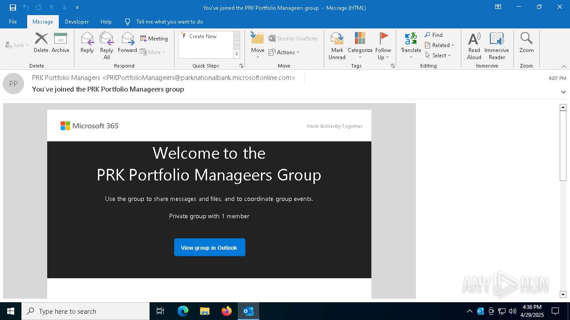Click the Tell me what you want to do box
The image size is (570, 320).
coord(169,22)
